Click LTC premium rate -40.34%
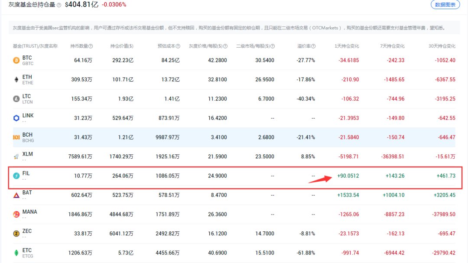The height and width of the screenshot is (263, 468). pyautogui.click(x=305, y=99)
